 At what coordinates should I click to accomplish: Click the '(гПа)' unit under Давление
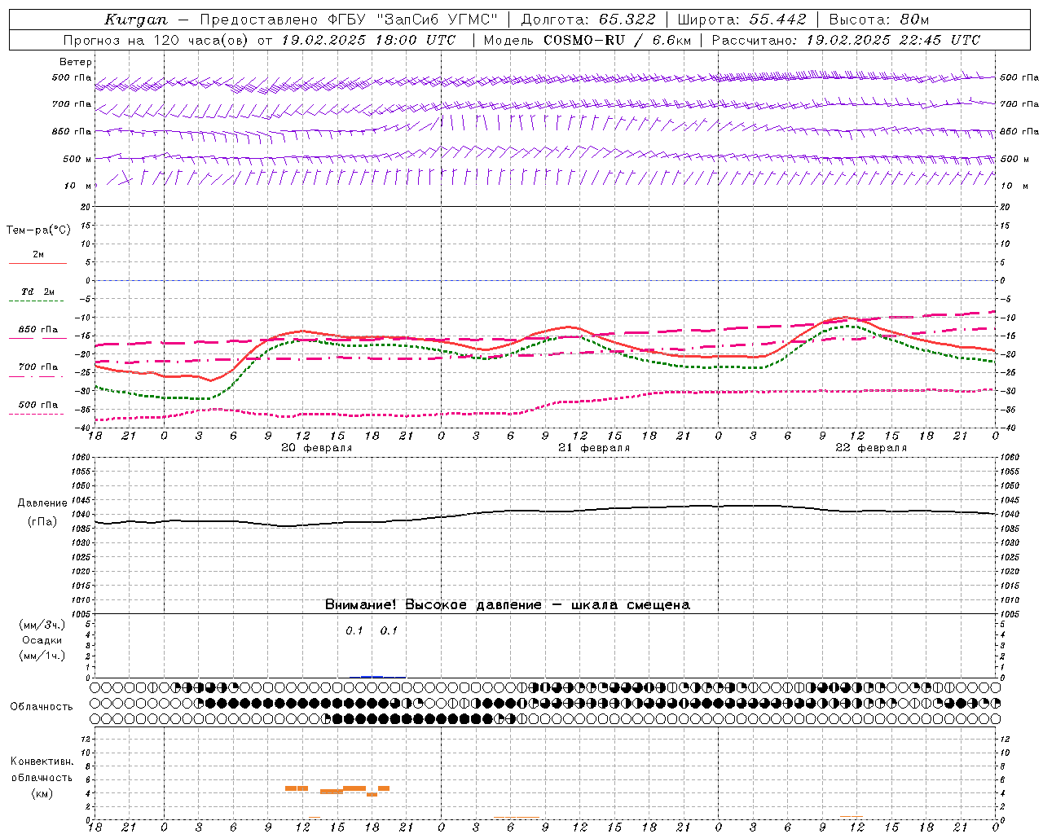click(42, 522)
